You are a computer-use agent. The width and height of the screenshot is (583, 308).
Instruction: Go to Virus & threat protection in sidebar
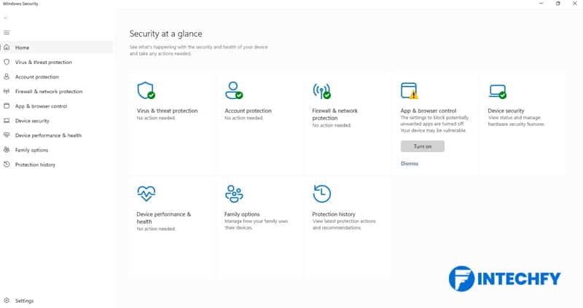pyautogui.click(x=57, y=62)
